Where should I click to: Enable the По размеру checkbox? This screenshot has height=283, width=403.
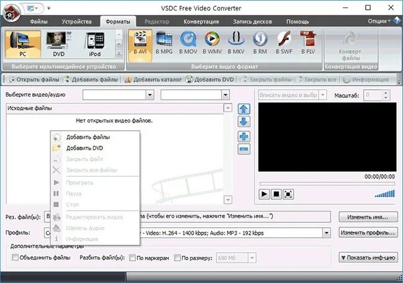point(177,258)
